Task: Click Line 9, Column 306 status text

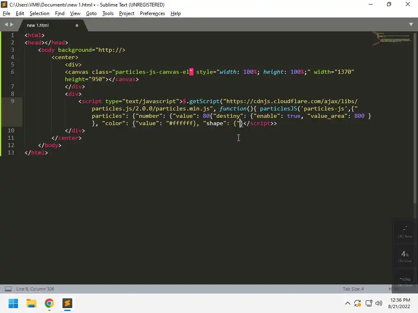Action: tap(35, 289)
